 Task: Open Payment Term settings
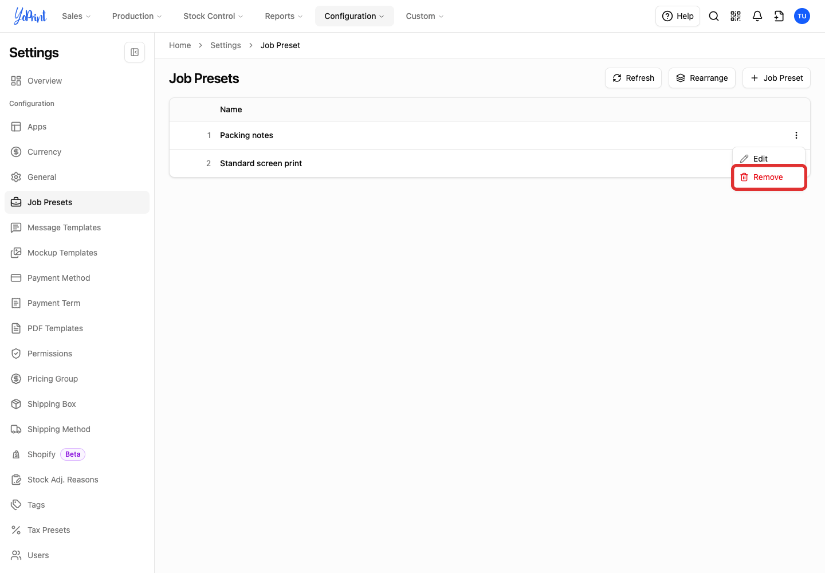coord(77,303)
